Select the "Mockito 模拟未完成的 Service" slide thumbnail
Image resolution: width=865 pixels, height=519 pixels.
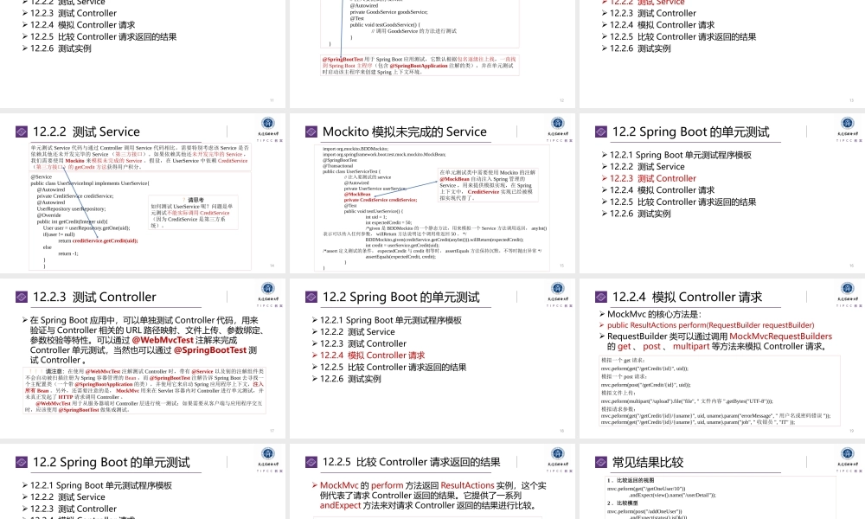pos(432,193)
